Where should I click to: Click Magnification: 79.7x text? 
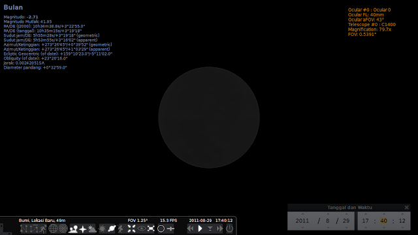[370, 29]
